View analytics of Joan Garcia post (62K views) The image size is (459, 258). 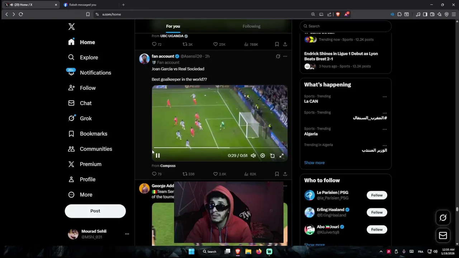point(250,174)
